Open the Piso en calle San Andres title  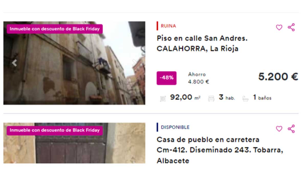click(202, 44)
